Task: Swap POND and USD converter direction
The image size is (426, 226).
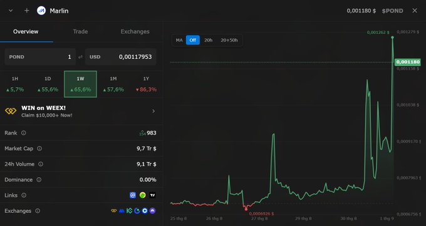Action: tap(80, 57)
